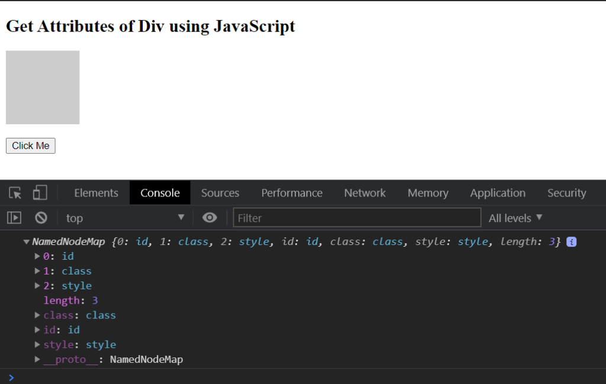The width and height of the screenshot is (606, 384).
Task: Expand the class: class property
Action: (x=37, y=315)
